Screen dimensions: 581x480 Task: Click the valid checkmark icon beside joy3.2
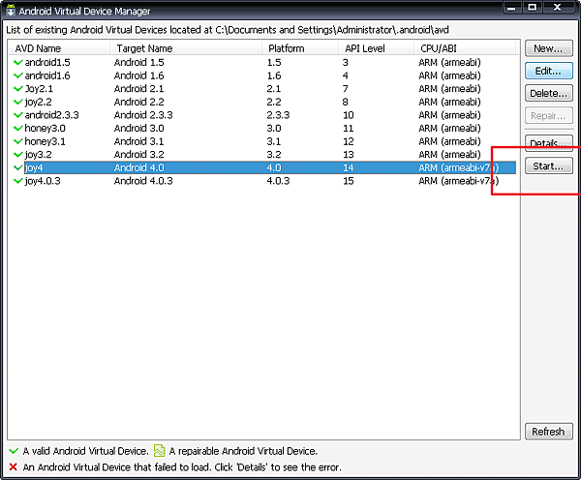click(17, 155)
